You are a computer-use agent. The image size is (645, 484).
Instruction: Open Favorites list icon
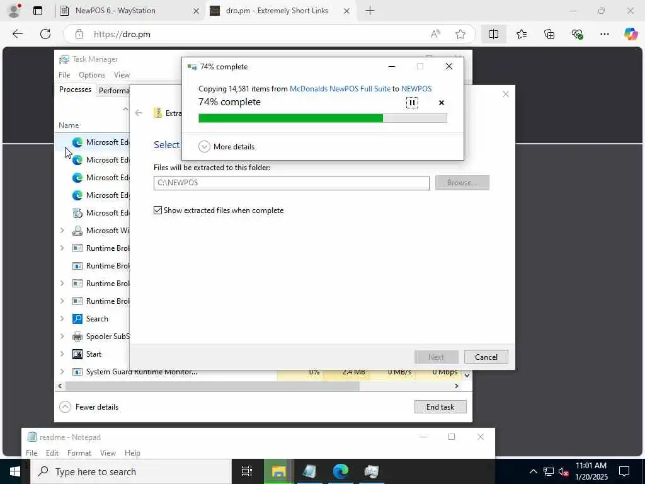[x=521, y=34]
